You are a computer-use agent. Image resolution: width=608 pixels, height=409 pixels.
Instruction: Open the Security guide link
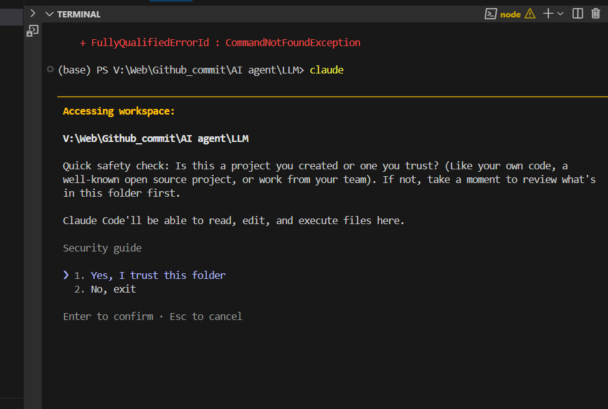coord(102,248)
